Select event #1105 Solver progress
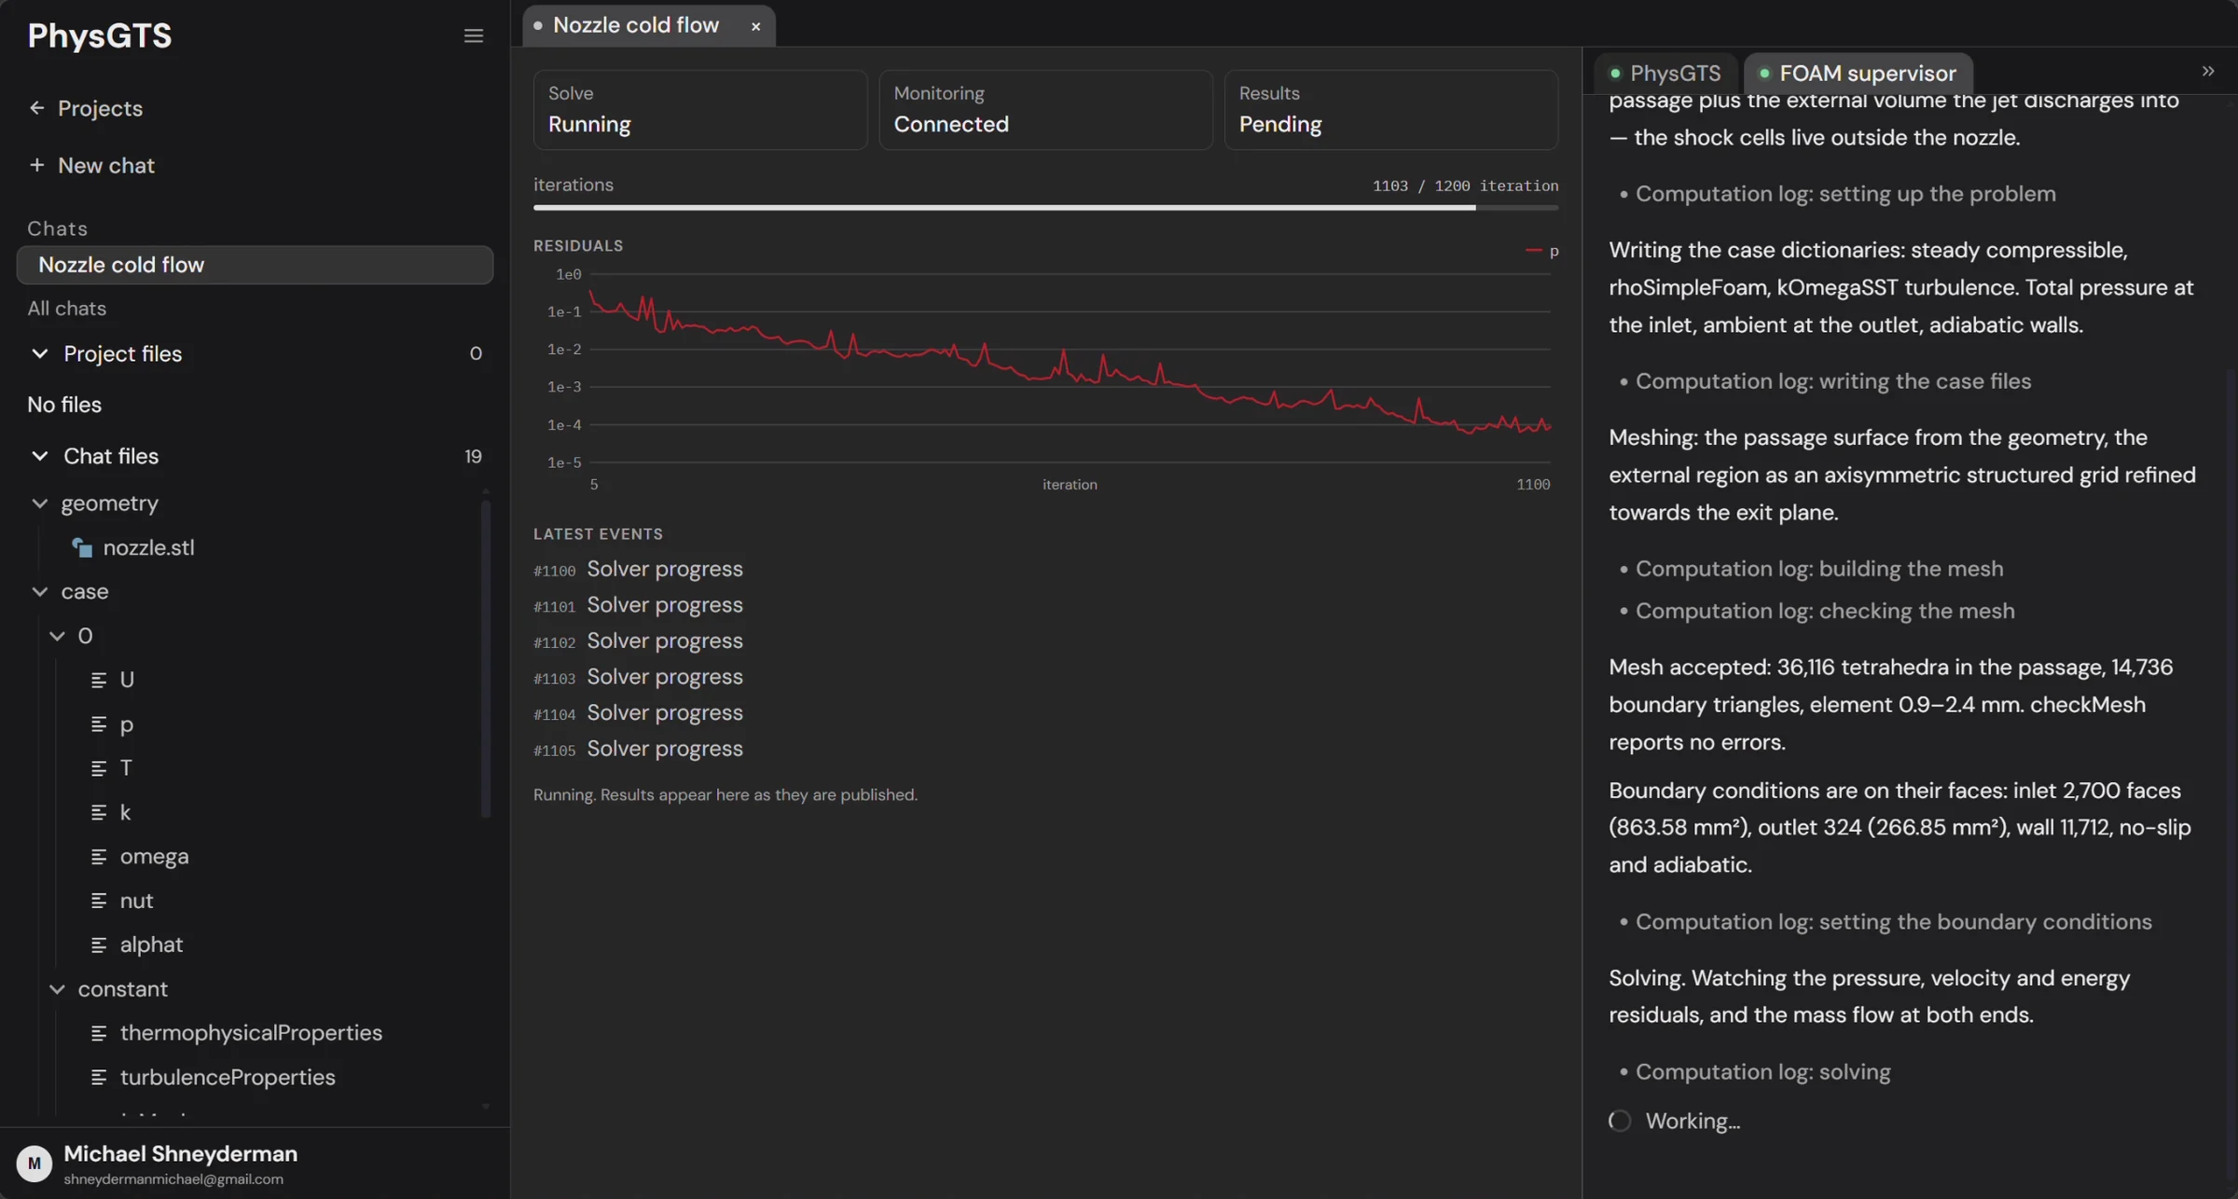 point(638,749)
